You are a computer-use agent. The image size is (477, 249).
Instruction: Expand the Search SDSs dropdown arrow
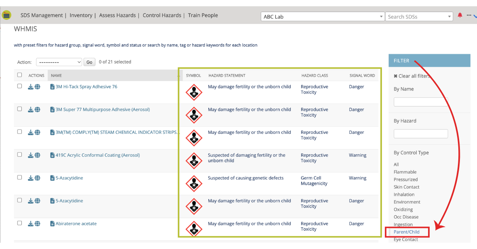(450, 17)
